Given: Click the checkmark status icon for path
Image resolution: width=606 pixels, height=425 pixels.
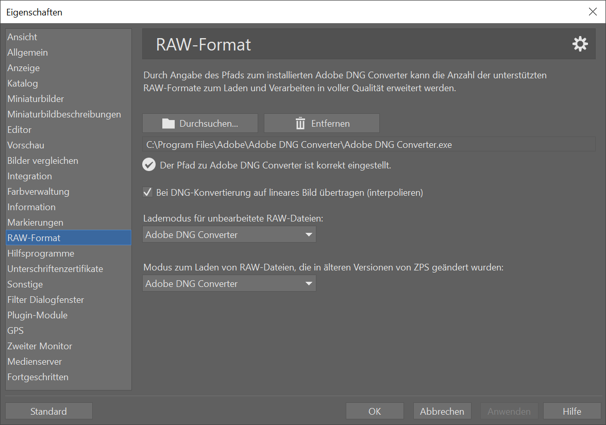Looking at the screenshot, I should click(149, 165).
